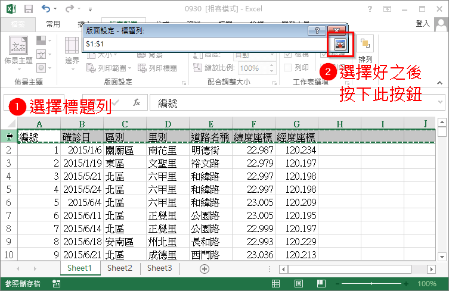Open 列印範圍 print area dropdown
This screenshot has width=449, height=291.
(109, 68)
